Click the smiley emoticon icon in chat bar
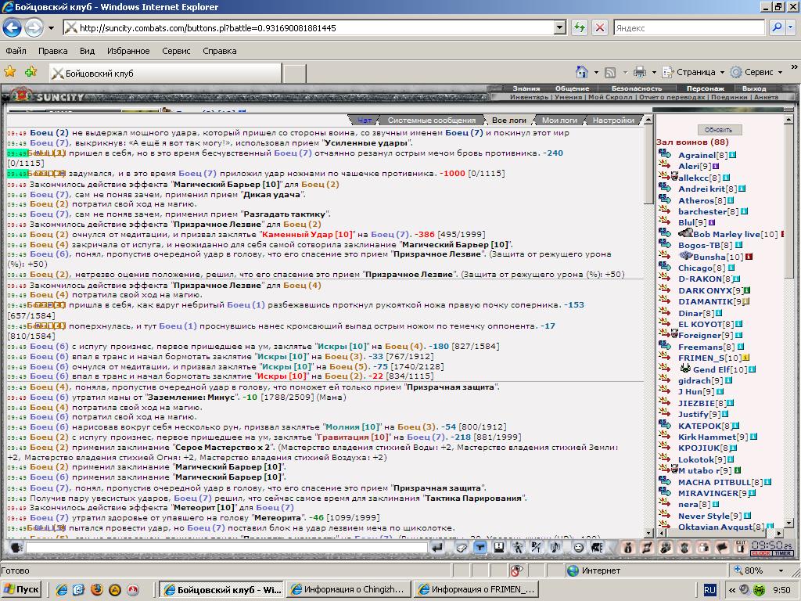The image size is (801, 601). tap(578, 548)
